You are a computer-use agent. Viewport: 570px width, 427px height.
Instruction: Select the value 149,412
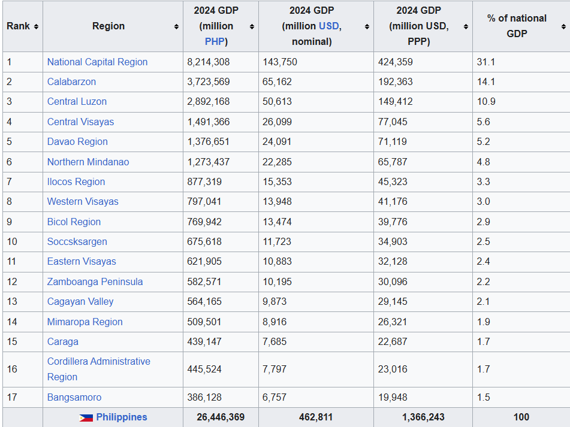click(x=395, y=102)
